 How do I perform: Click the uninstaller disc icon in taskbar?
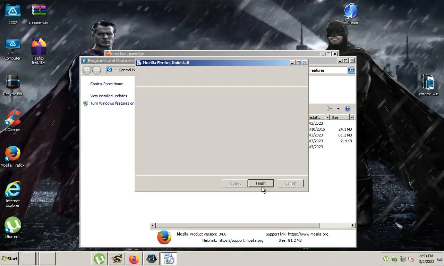tap(169, 259)
